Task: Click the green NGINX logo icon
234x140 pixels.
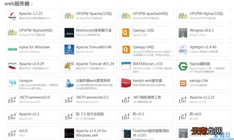Action: (x=12, y=50)
